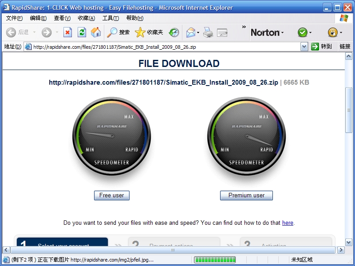355x266 pixels.
Task: Stop page loading with the red X icon
Action: pyautogui.click(x=67, y=32)
